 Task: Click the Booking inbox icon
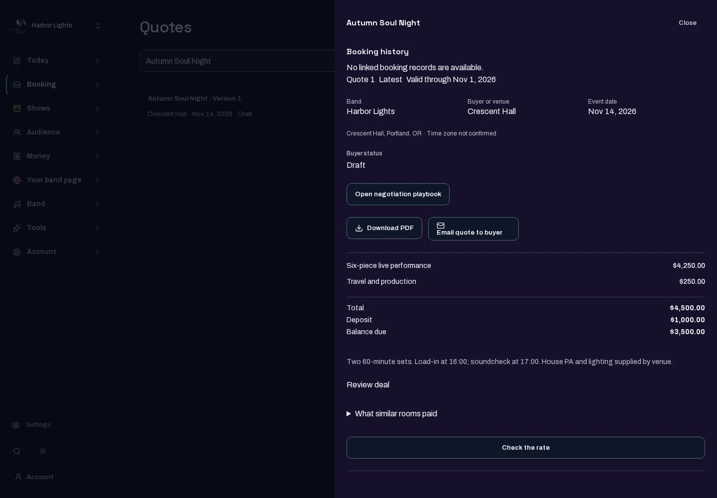click(x=17, y=85)
